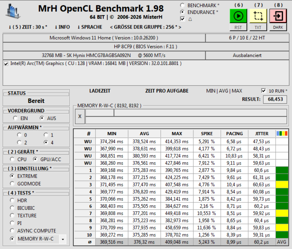Select warm-up count 4
The image size is (292, 249).
coord(46,142)
